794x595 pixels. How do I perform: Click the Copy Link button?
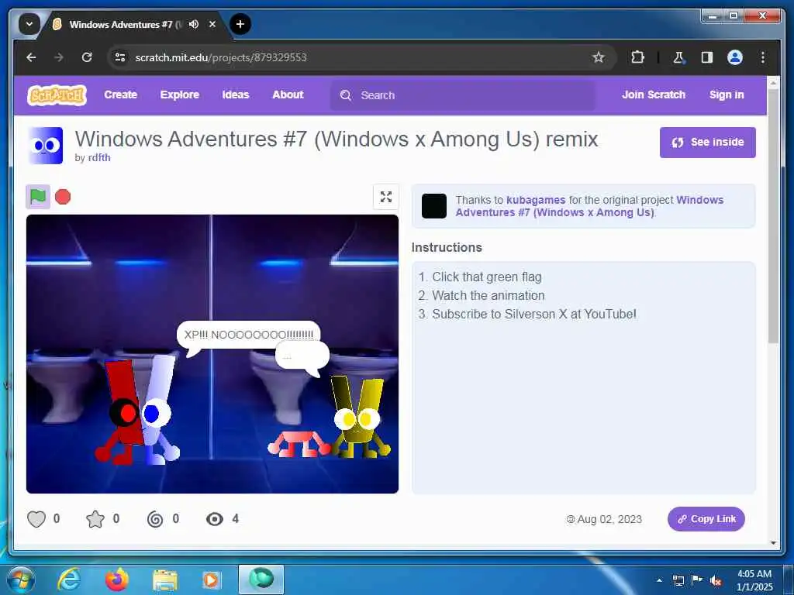tap(706, 519)
